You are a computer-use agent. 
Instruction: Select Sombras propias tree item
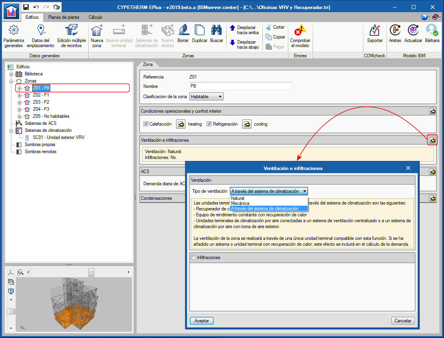click(40, 144)
